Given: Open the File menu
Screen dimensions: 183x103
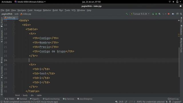Looking at the screenshot, I should [x=2, y=10].
